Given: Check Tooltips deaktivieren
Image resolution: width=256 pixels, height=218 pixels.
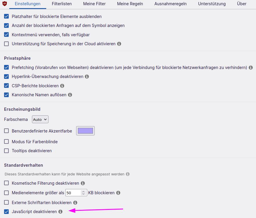Looking at the screenshot, I should [x=6, y=151].
